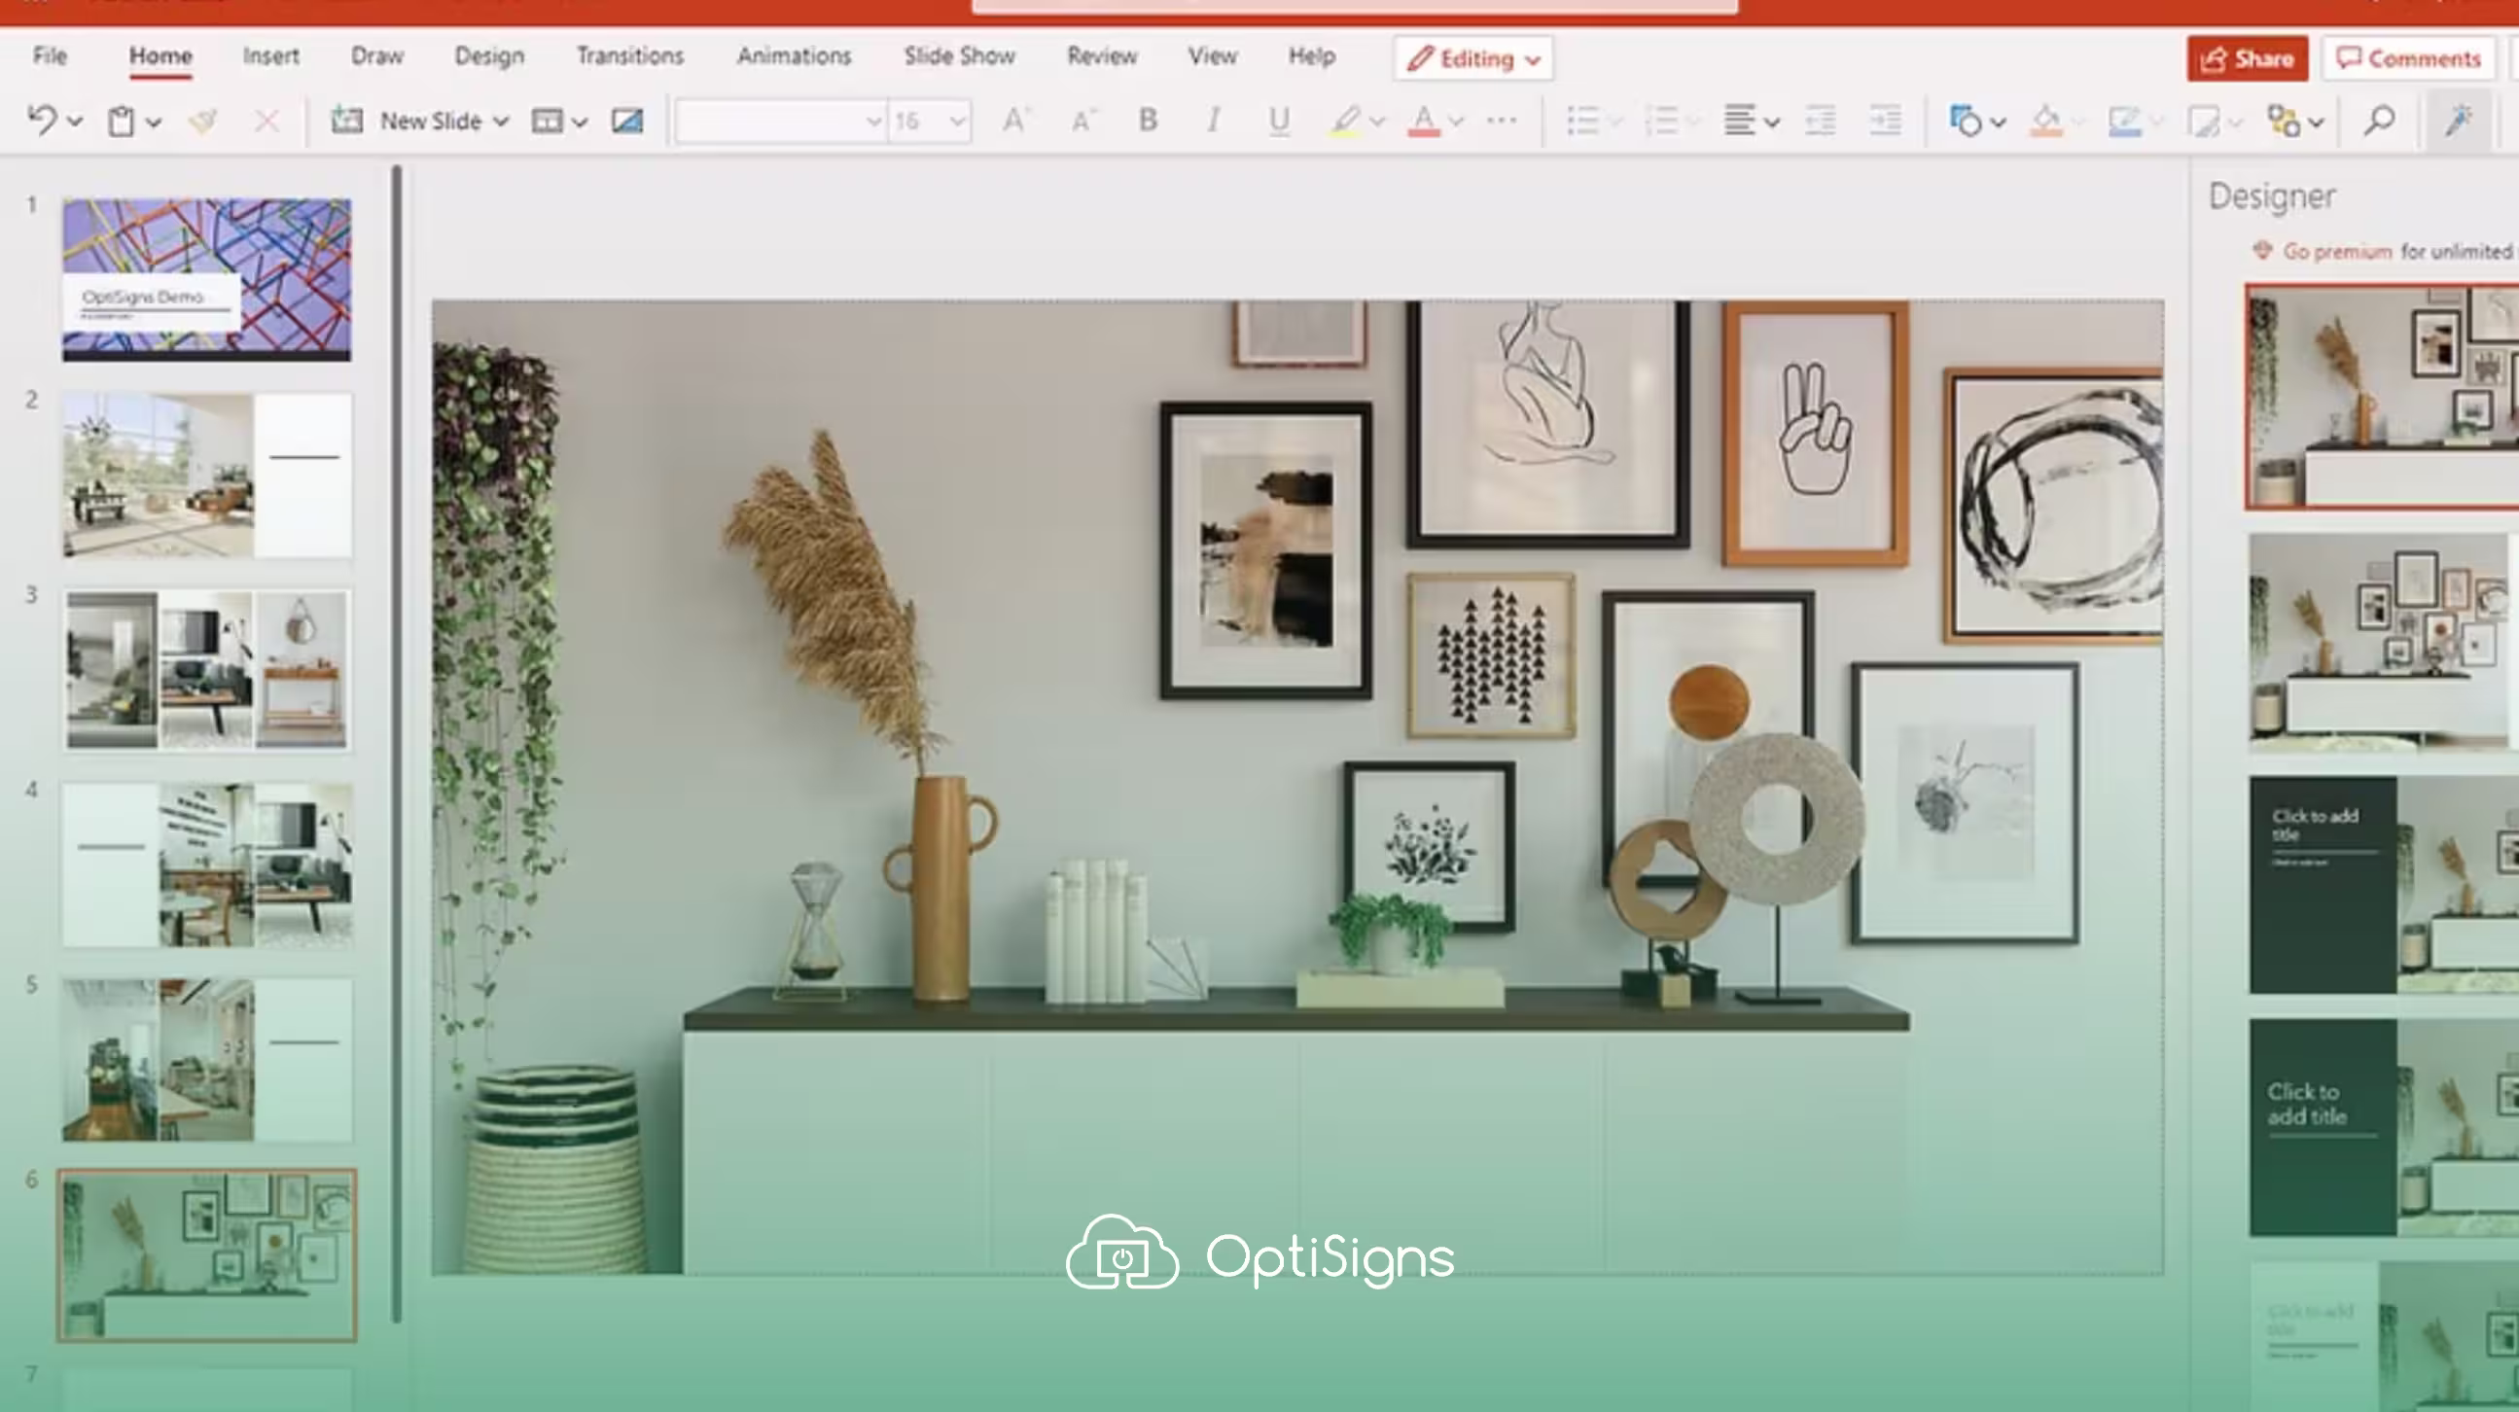The height and width of the screenshot is (1412, 2519).
Task: Click the Undo icon
Action: click(x=45, y=121)
